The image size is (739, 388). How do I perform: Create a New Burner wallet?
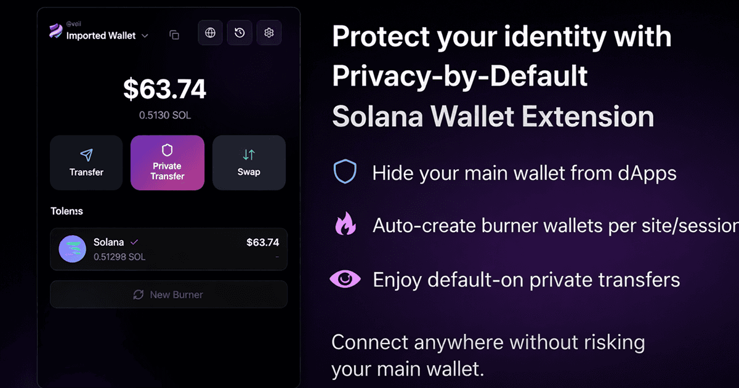[169, 294]
